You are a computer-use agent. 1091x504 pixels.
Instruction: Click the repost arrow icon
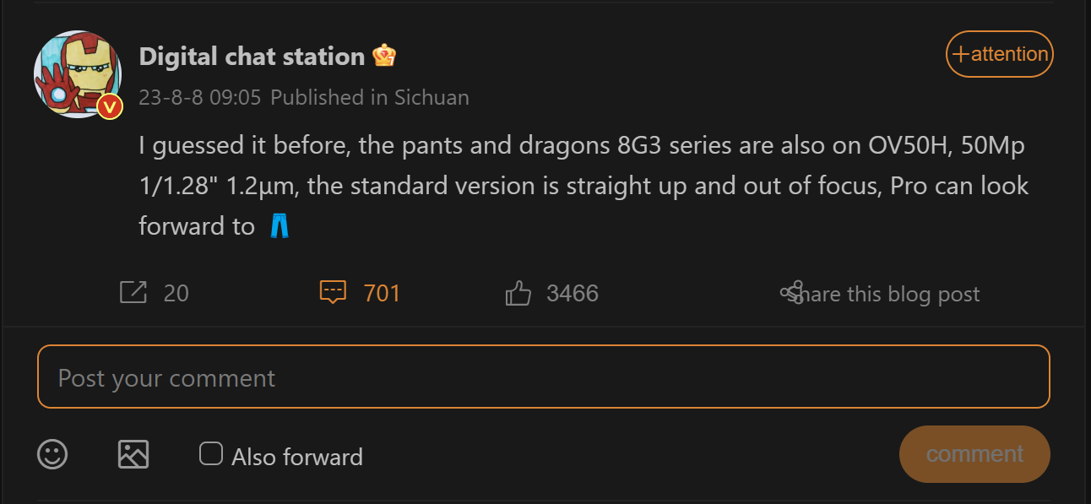pyautogui.click(x=133, y=293)
